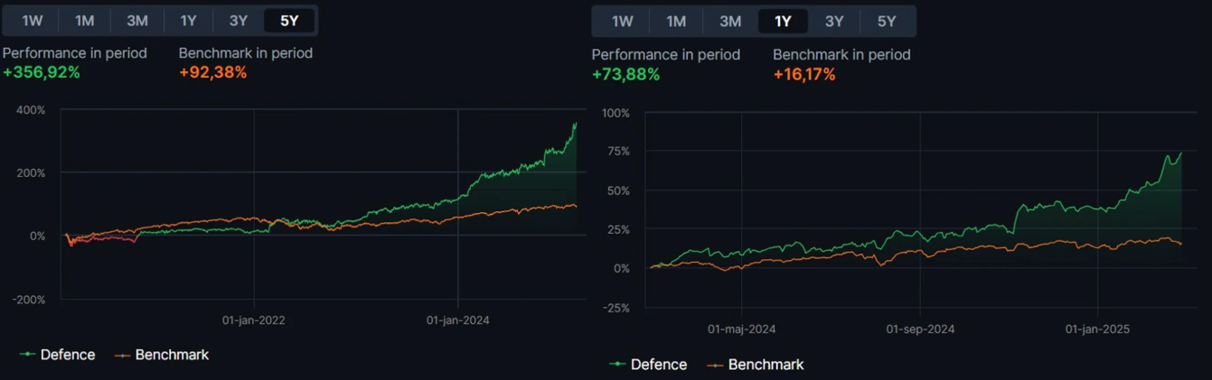Set the left chart to 1Y range
The width and height of the screenshot is (1212, 380).
tap(188, 21)
